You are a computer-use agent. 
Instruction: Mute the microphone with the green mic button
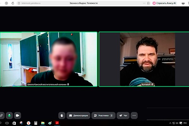[9, 116]
